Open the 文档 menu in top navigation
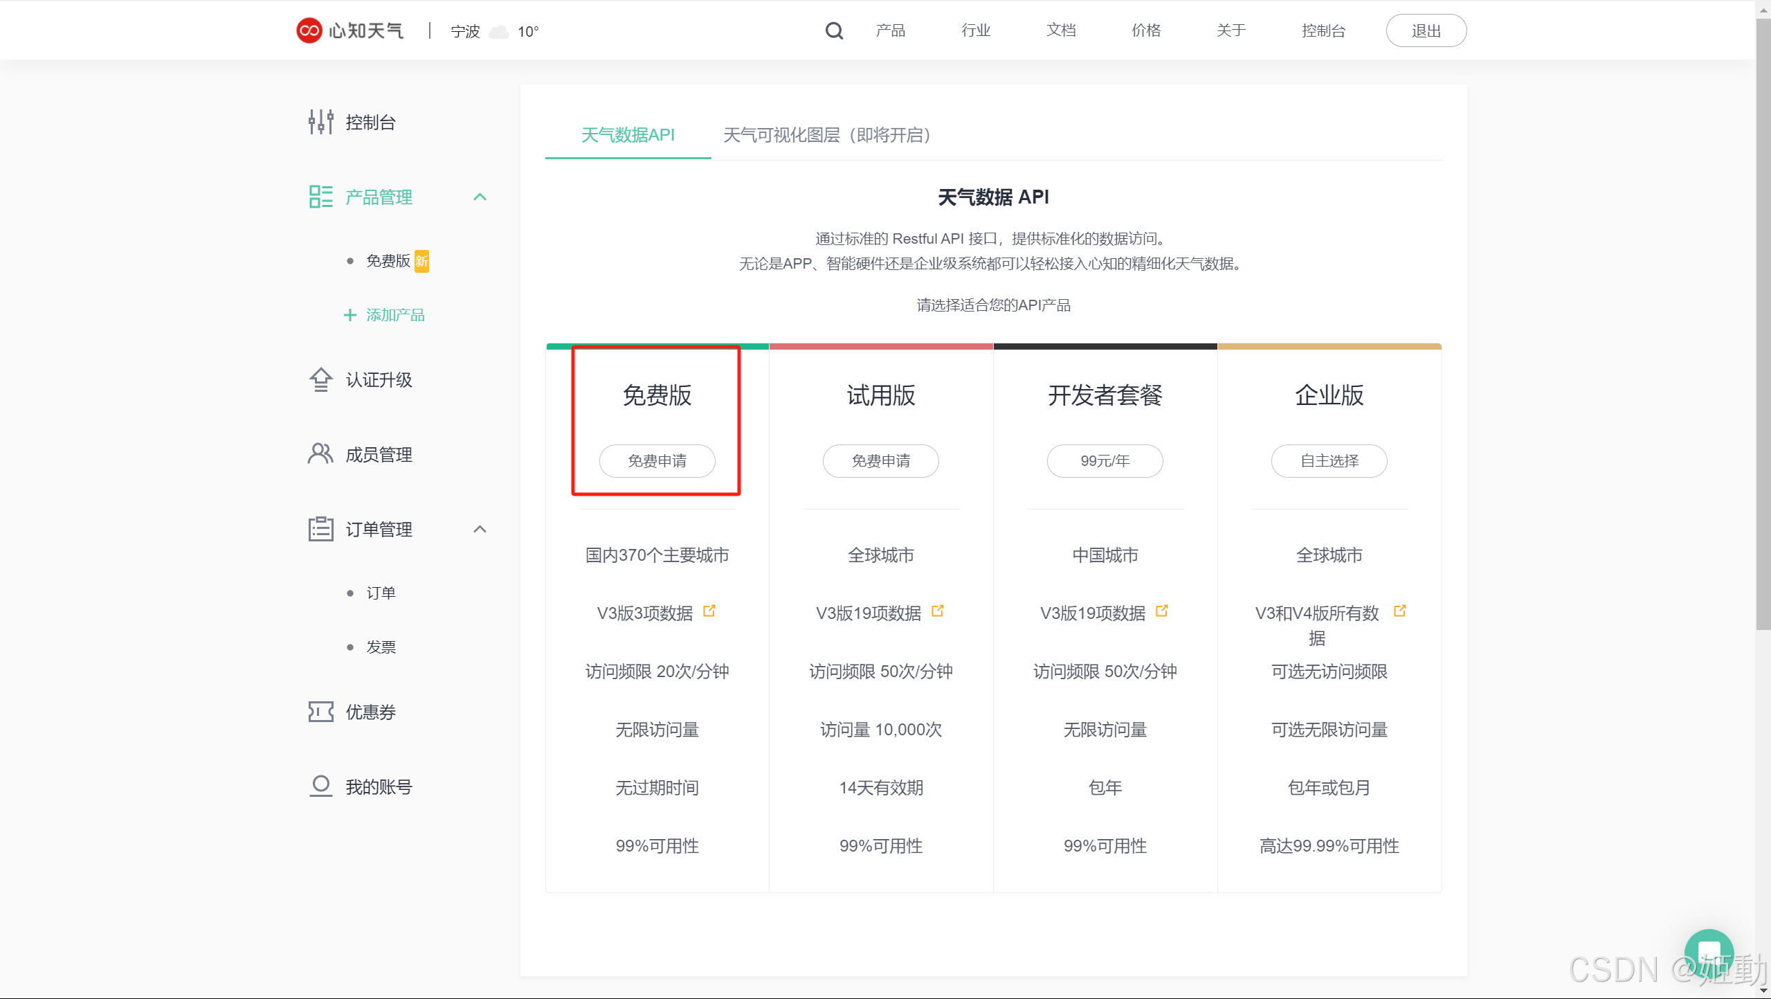This screenshot has height=999, width=1771. coord(1061,30)
